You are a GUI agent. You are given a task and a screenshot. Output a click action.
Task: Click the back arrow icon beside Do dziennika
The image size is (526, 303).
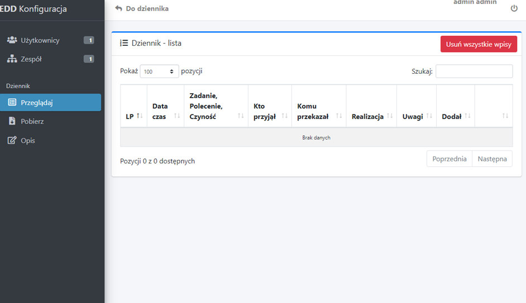pos(118,8)
